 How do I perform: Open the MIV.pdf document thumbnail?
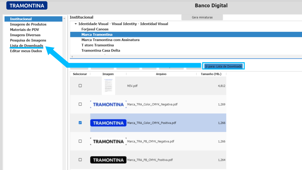[x=109, y=86]
